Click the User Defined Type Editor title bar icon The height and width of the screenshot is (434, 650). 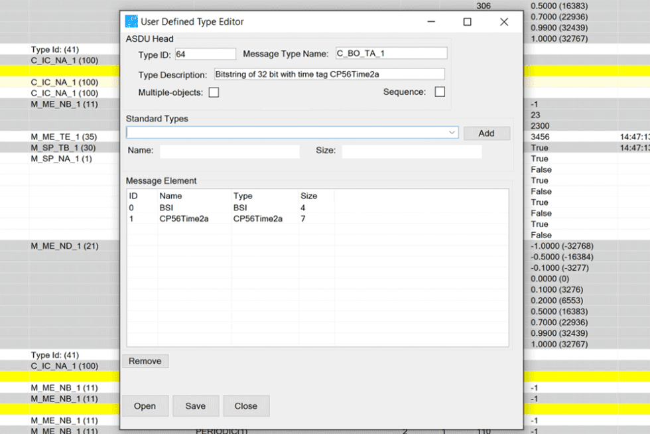132,21
